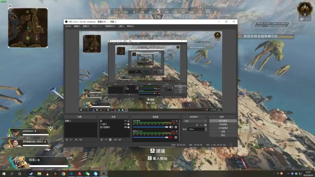Move the source down with the down arrow

120,140
